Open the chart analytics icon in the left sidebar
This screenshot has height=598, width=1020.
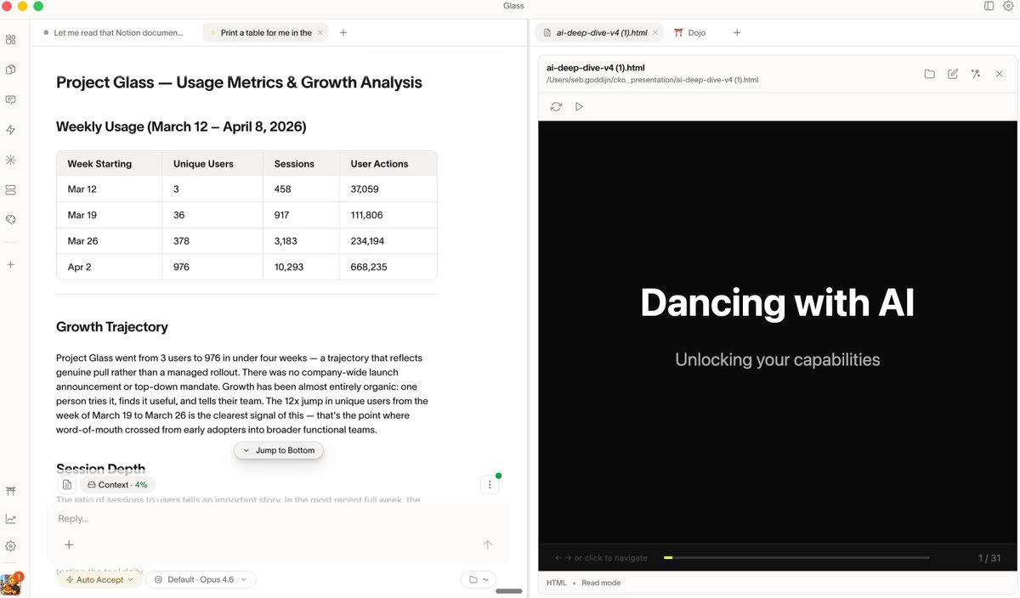point(11,519)
